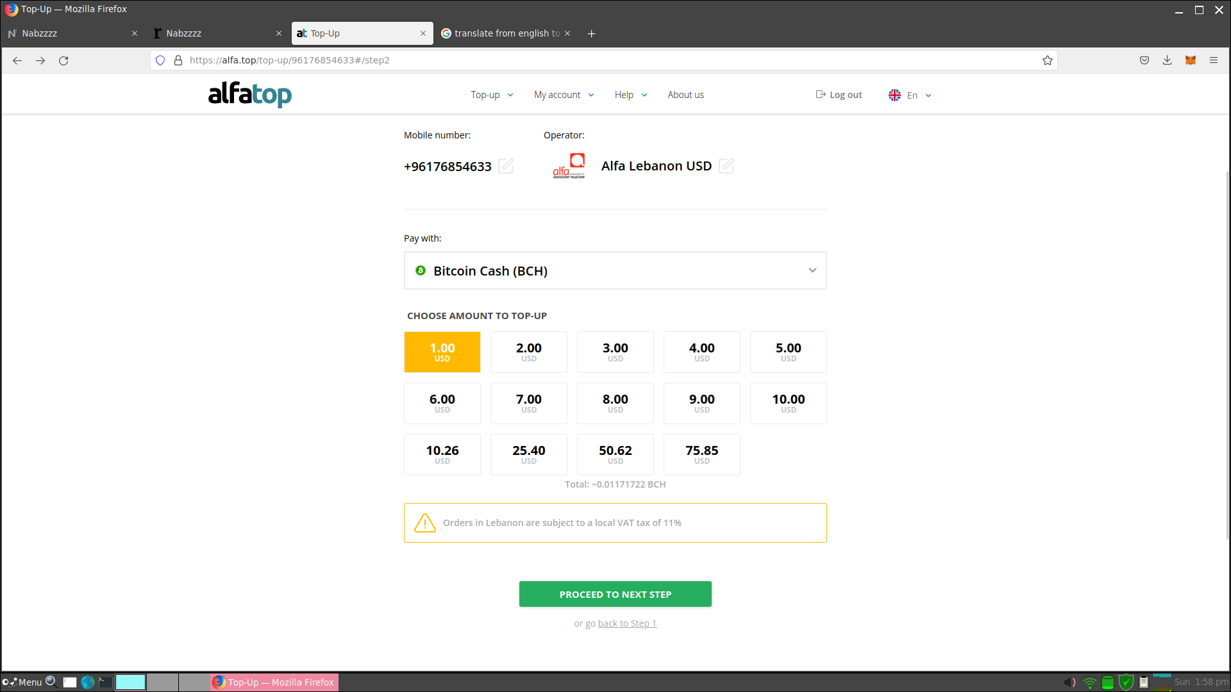
Task: Open the Wi-Fi network tray icon
Action: (x=1089, y=682)
